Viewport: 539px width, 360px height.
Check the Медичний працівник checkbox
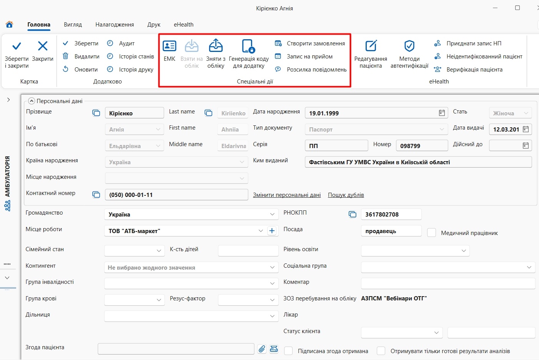tap(432, 233)
